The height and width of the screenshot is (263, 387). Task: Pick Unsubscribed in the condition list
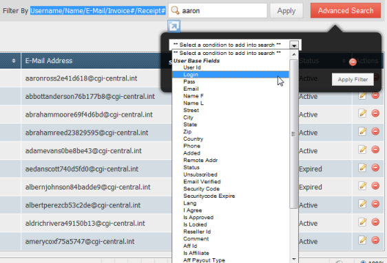point(231,174)
